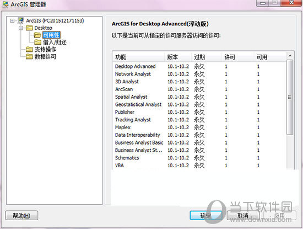Select the Data Interoperability row
The width and height of the screenshot is (303, 229).
tap(199, 135)
